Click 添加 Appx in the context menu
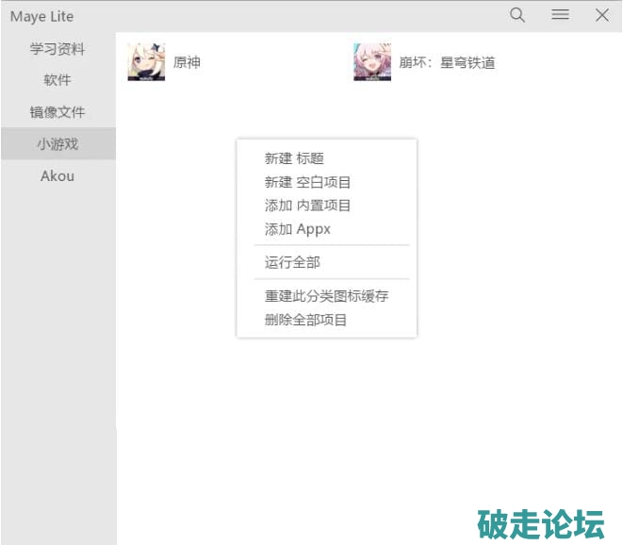Screen dimensions: 623x545 click(x=298, y=229)
